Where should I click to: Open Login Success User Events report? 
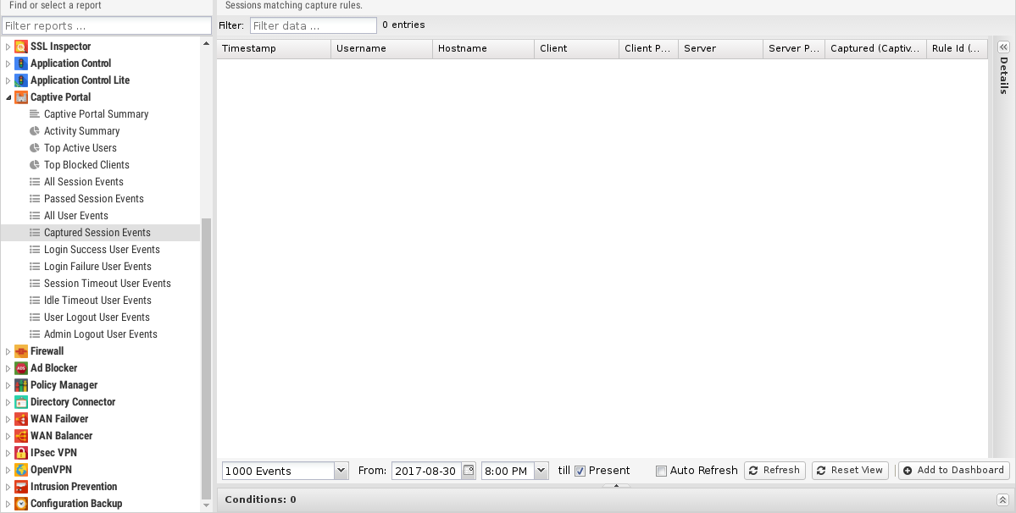click(101, 250)
